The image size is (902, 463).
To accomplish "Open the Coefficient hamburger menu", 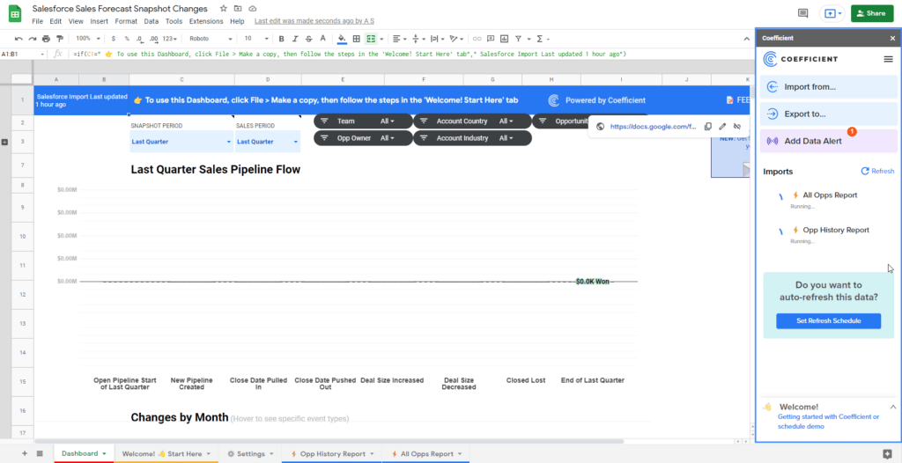I will (x=888, y=59).
